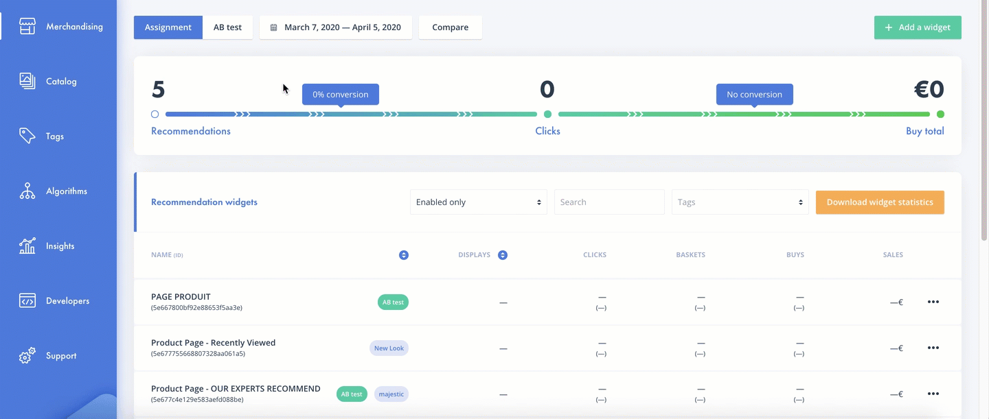Open the March 7 – April 5 date picker

point(336,27)
